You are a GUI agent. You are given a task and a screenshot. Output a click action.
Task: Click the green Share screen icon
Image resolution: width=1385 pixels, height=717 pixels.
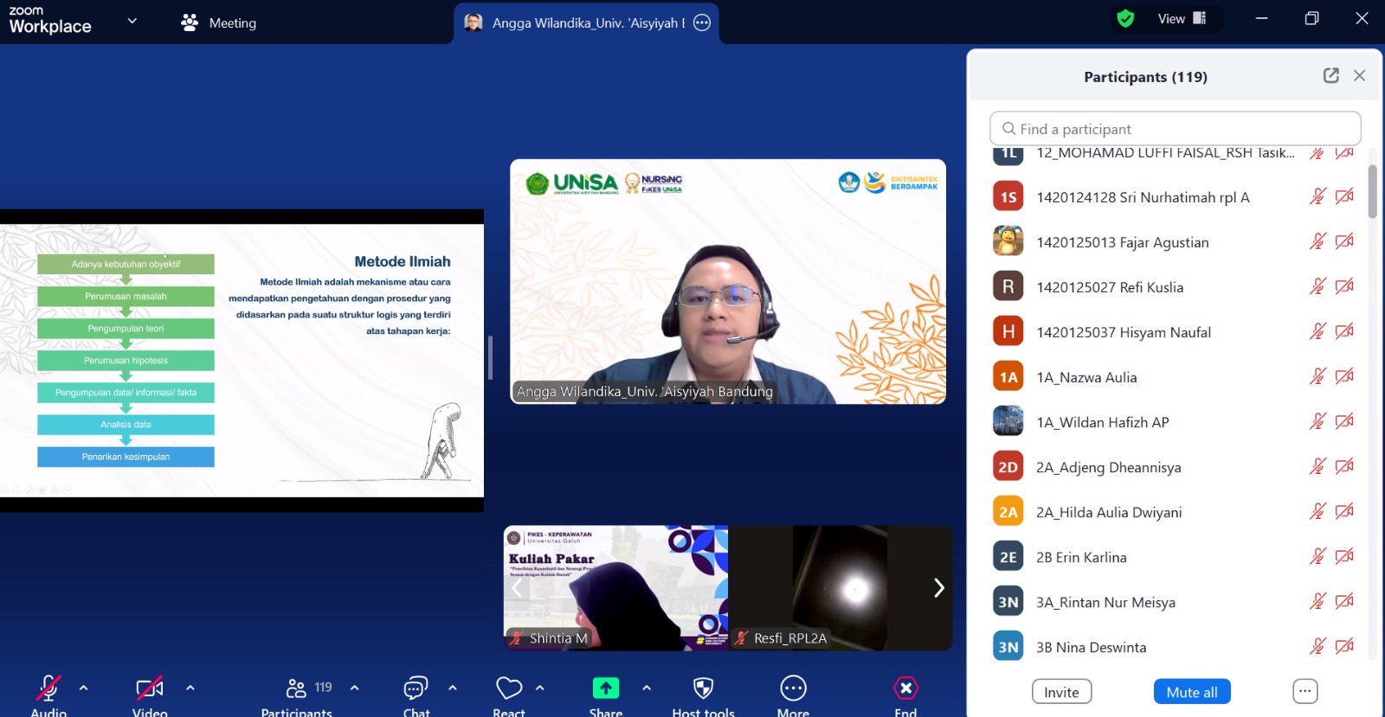(x=606, y=688)
